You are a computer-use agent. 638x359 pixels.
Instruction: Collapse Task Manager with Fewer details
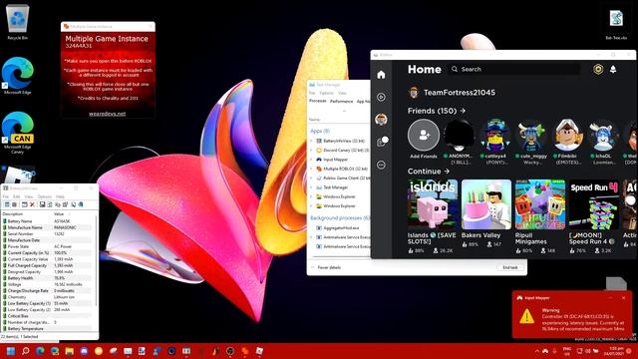click(326, 267)
